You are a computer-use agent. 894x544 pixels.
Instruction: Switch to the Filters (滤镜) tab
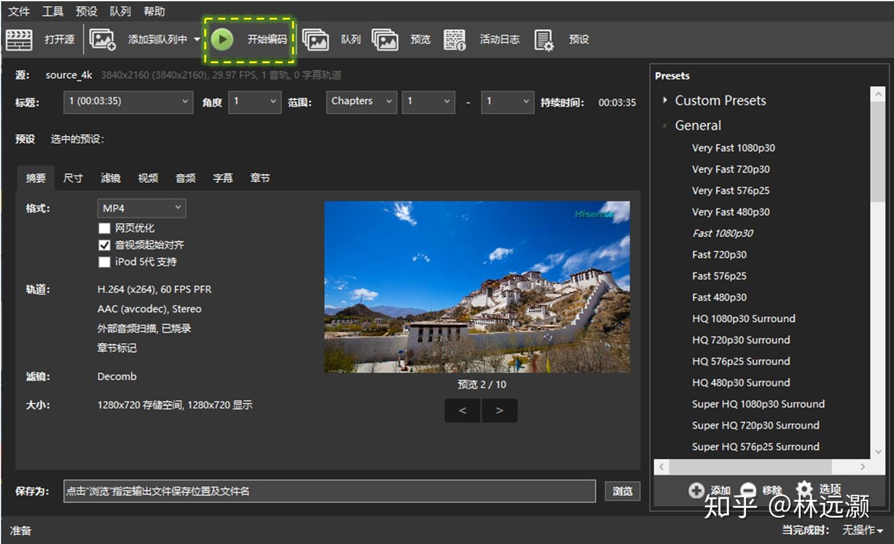(x=111, y=178)
